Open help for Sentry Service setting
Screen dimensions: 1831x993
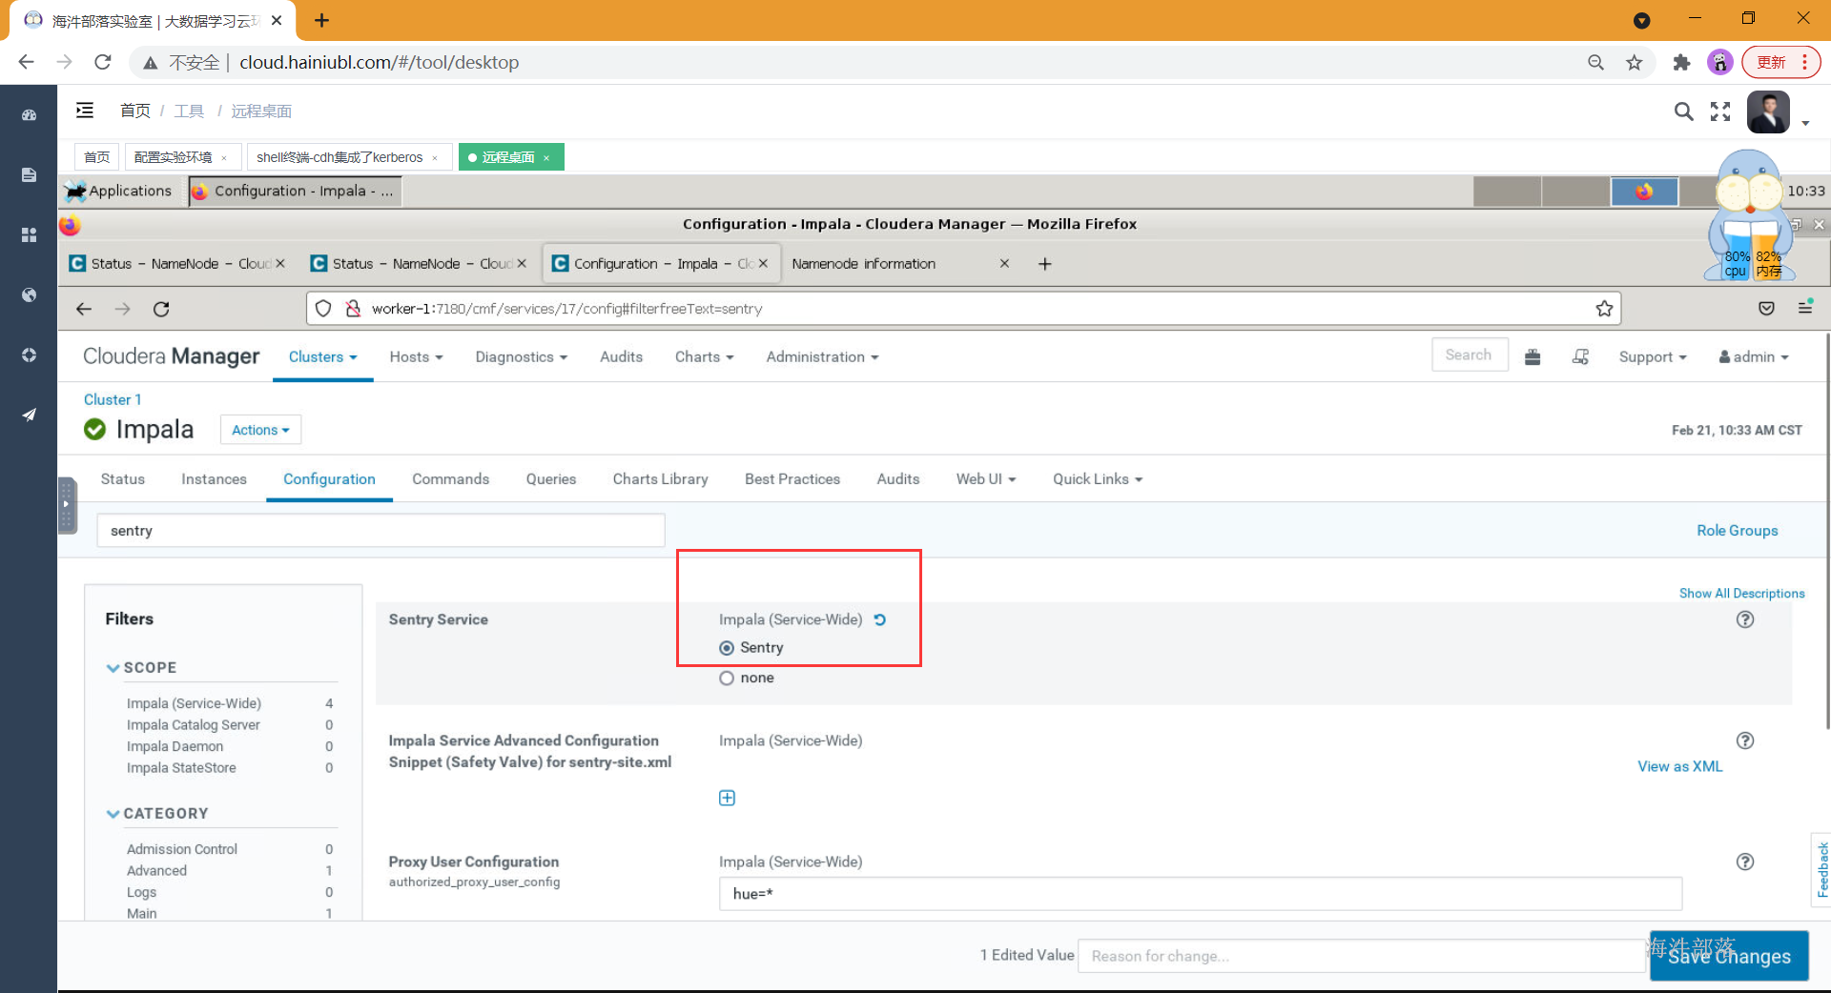[1745, 619]
